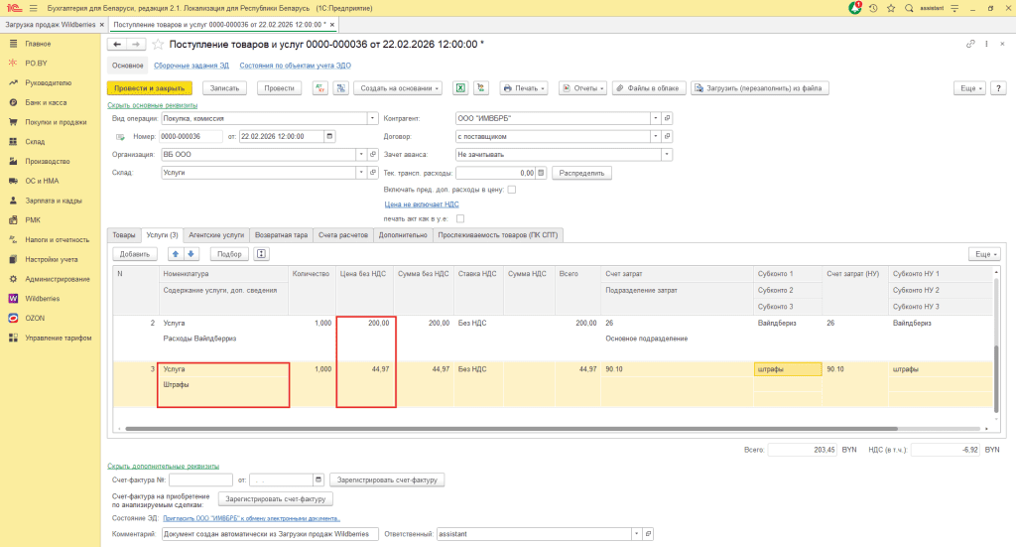Click the Комментарий input field

[268, 534]
